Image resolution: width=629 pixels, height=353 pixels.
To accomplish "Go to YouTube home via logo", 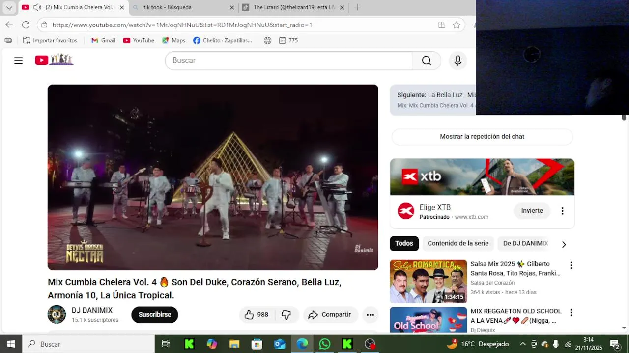I will click(x=54, y=60).
